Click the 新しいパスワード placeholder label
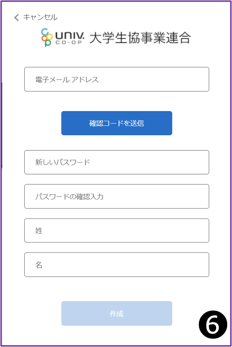Viewport: 232px width, 347px height. coord(63,162)
